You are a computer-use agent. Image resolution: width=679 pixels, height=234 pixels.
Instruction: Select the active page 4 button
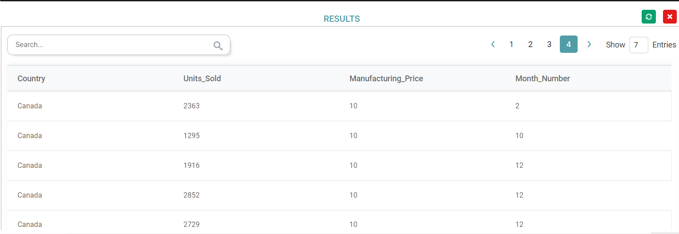point(568,44)
